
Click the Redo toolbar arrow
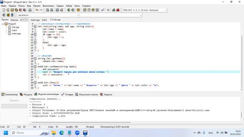point(41,10)
